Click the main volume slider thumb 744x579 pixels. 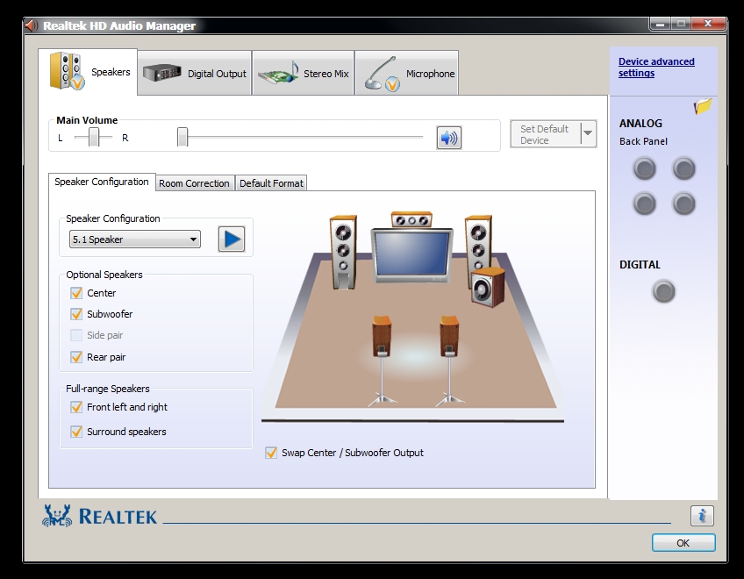182,137
